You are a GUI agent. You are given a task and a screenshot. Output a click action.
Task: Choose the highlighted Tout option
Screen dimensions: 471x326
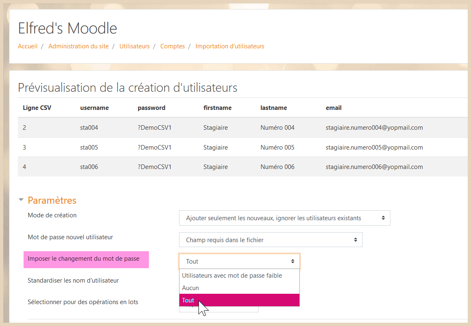[239, 300]
